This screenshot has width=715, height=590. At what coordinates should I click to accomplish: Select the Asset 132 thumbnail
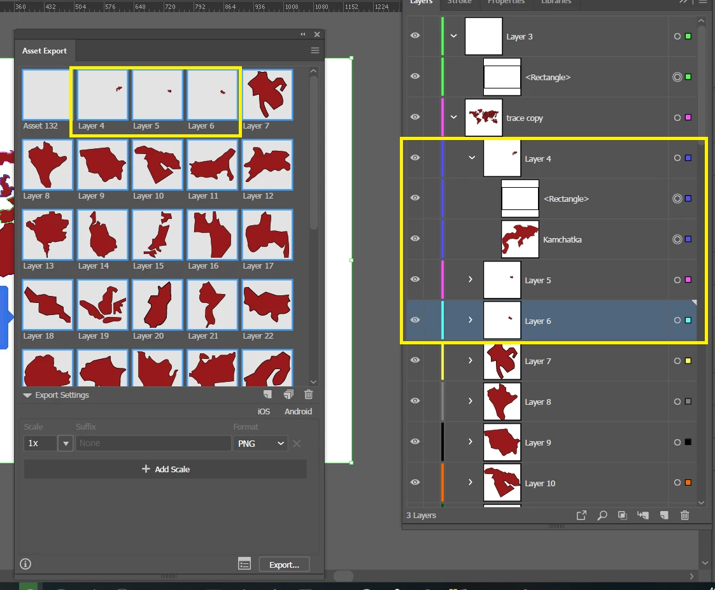pyautogui.click(x=47, y=95)
